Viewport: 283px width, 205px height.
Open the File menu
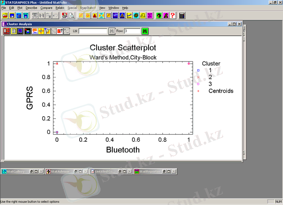(x=4, y=8)
